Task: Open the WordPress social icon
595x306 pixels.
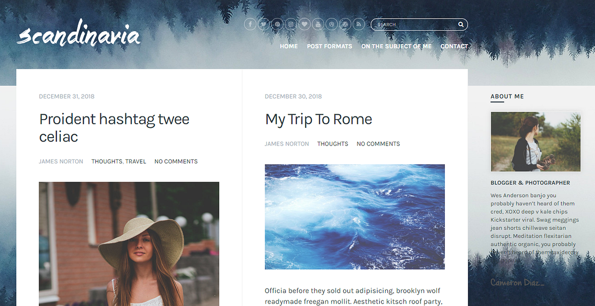Action: 346,24
